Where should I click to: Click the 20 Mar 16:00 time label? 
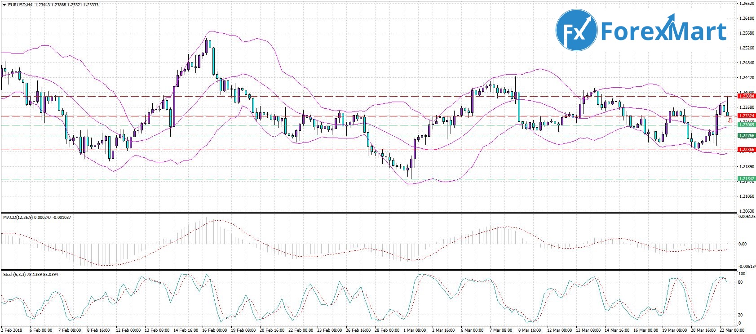pos(703,330)
